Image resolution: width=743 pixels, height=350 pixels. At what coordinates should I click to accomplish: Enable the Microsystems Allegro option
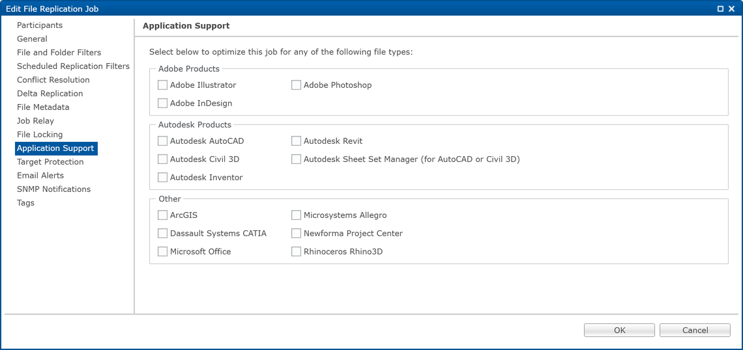point(296,215)
